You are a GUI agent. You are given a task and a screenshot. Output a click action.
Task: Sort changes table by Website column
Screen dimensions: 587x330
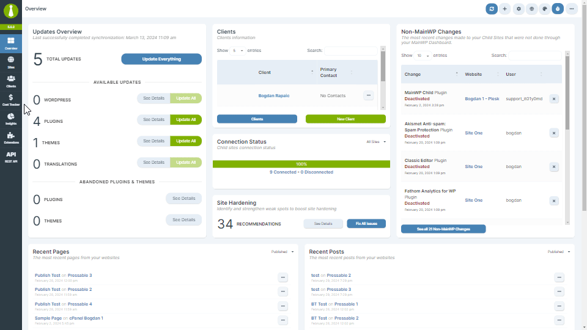[482, 74]
